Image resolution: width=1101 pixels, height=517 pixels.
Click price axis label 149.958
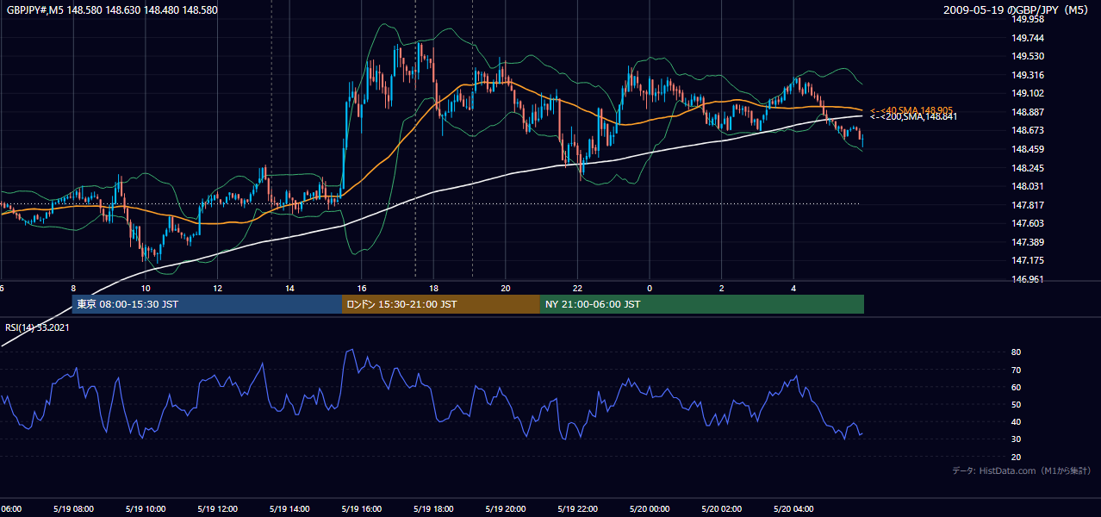click(1028, 19)
